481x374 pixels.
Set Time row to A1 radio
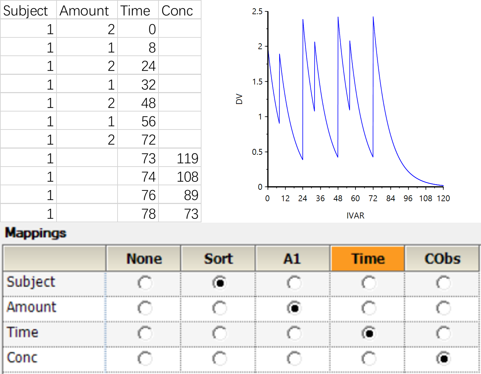pos(294,333)
